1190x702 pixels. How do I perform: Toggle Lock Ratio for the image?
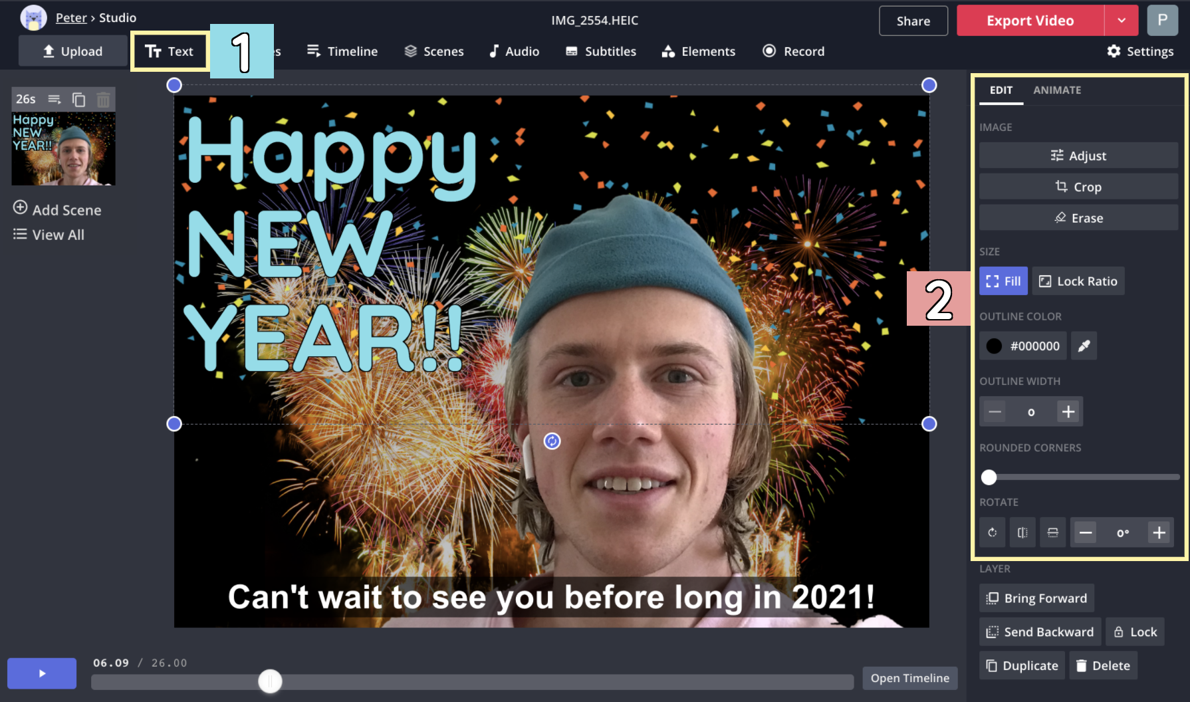tap(1078, 281)
